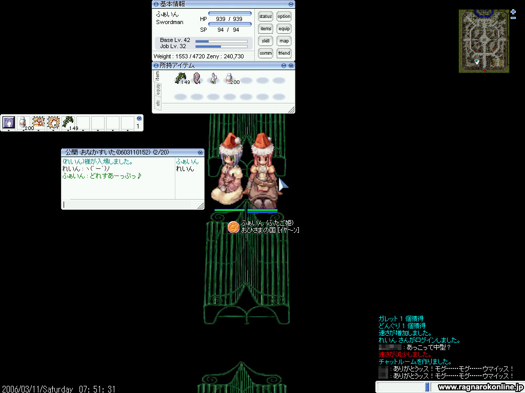Screen dimensions: 525x393
Task: Use the white potion in the hotkey bar
Action: click(23, 122)
